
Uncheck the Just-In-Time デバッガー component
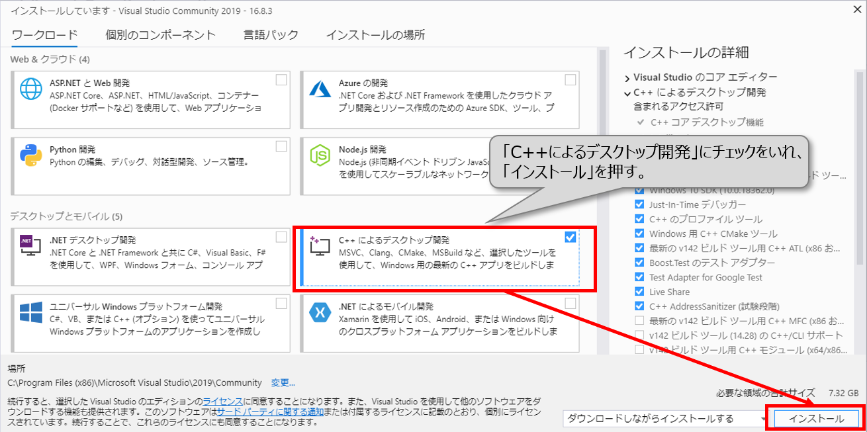[x=639, y=204]
